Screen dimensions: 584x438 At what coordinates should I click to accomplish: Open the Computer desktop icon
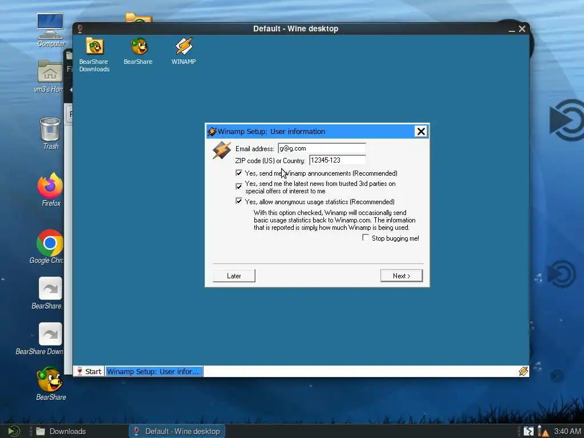pos(51,30)
